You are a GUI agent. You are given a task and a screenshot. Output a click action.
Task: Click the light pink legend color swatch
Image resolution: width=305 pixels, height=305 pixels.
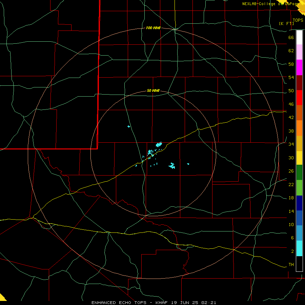[x=299, y=52]
